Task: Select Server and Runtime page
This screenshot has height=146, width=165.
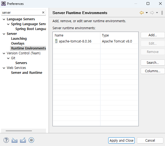Action: [x=27, y=72]
